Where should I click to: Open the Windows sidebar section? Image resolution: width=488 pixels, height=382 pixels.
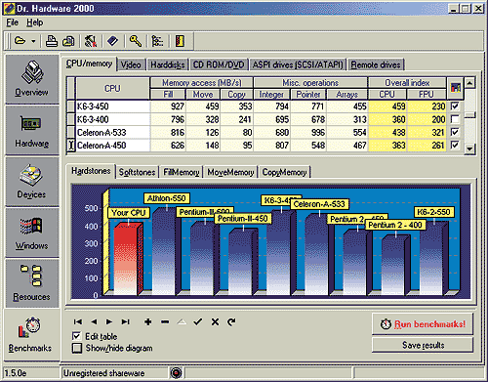point(32,233)
